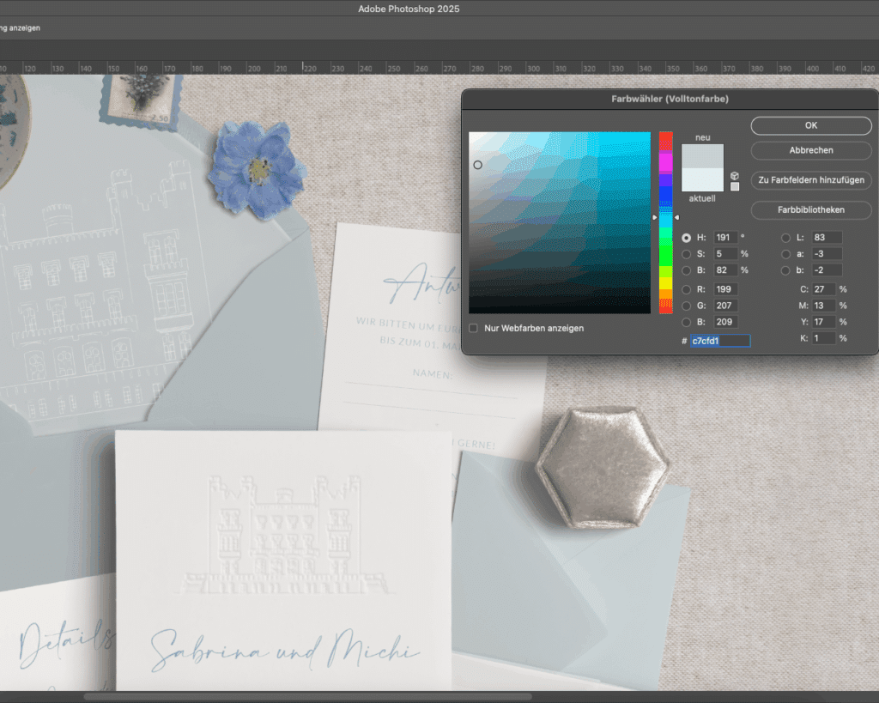Click the Farbwähler (Volltonfarbe) dialog title bar
The height and width of the screenshot is (703, 879).
click(670, 100)
